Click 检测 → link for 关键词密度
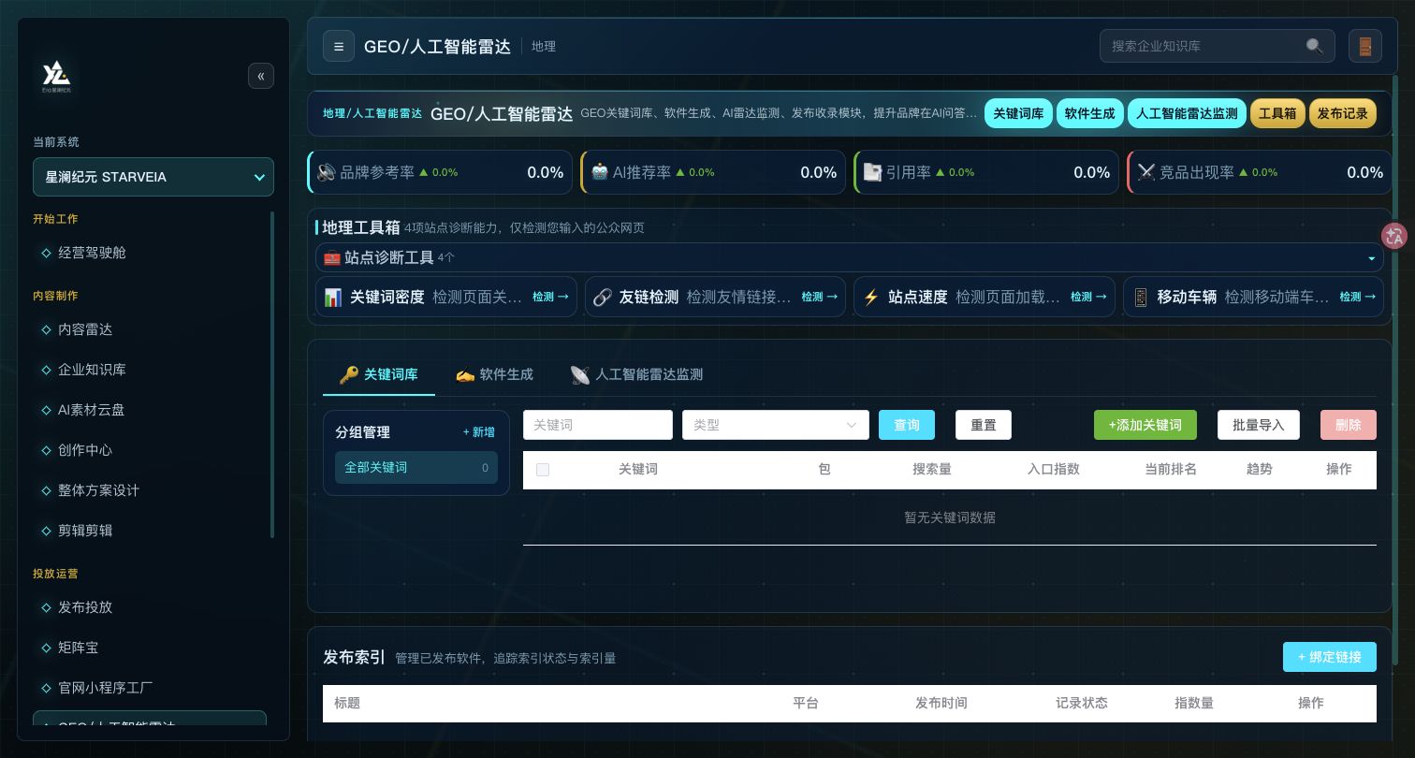Viewport: 1415px width, 758px height. pos(550,297)
